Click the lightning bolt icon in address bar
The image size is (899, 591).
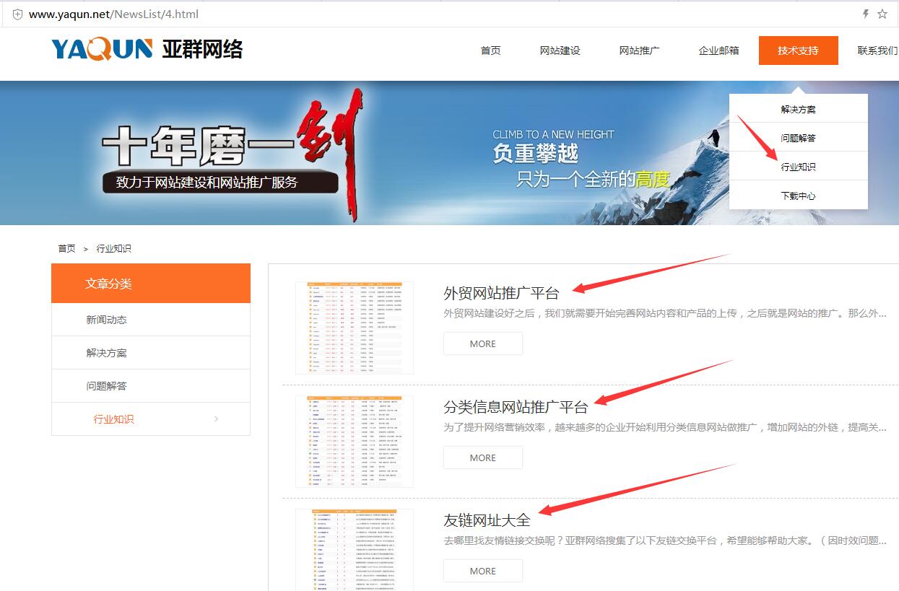point(866,14)
